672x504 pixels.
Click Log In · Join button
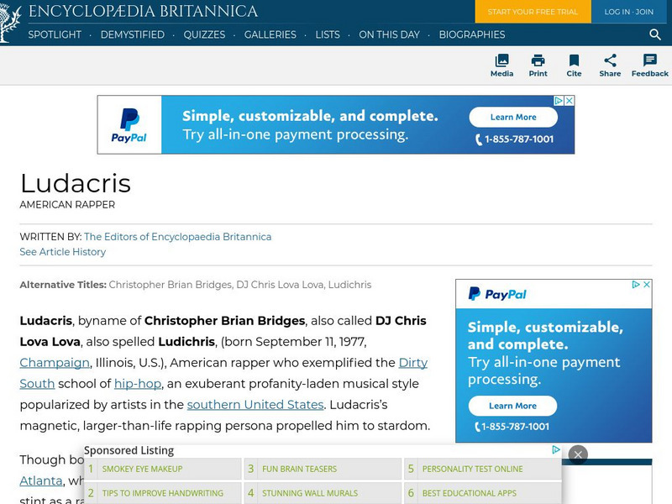628,12
